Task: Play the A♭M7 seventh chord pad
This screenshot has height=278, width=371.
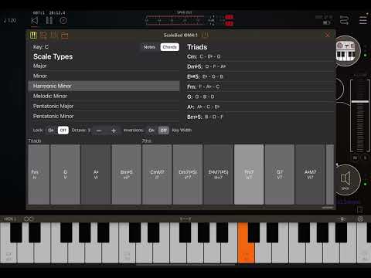Action: (310, 175)
